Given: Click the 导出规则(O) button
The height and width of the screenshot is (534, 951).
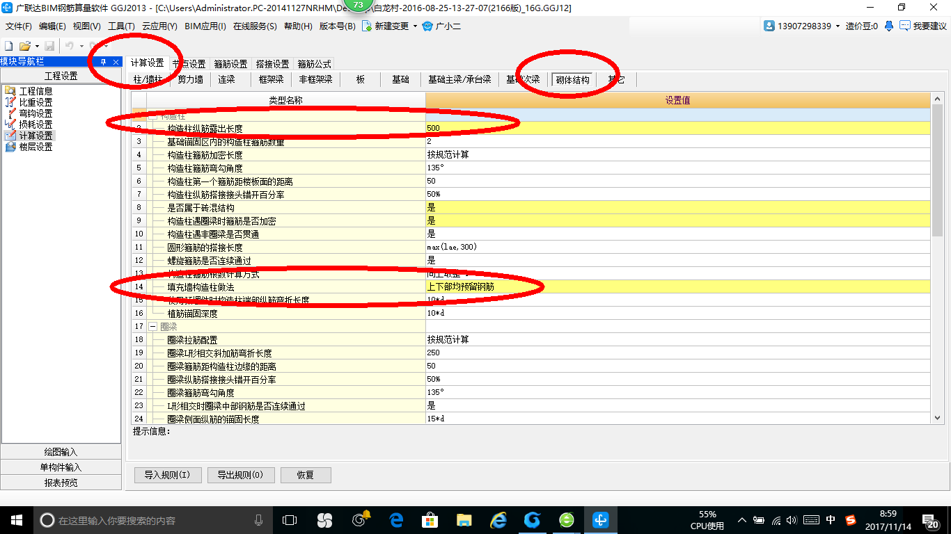Looking at the screenshot, I should click(240, 475).
